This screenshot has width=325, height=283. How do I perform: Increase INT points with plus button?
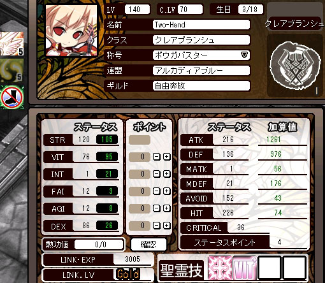[x=167, y=174]
